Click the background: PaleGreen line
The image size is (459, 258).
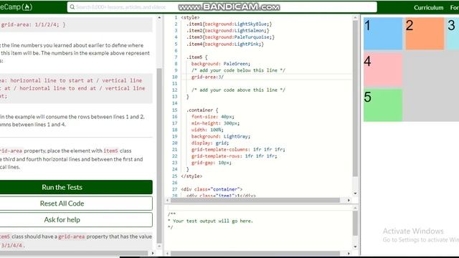point(221,64)
